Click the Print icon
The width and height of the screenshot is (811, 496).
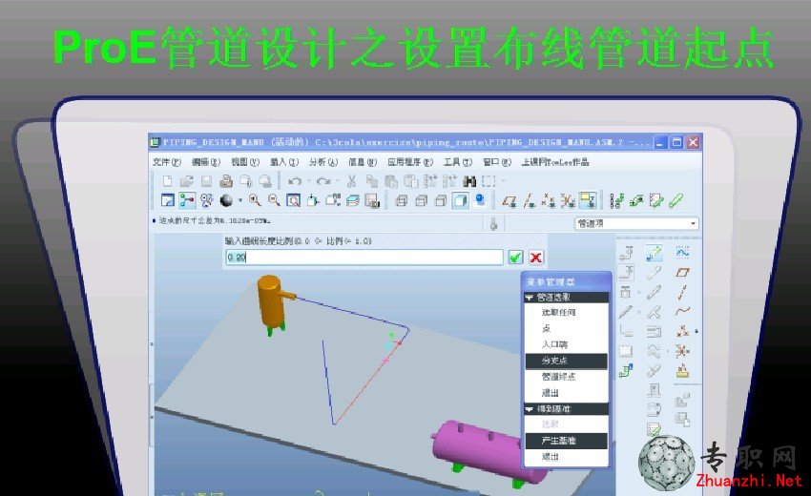226,181
